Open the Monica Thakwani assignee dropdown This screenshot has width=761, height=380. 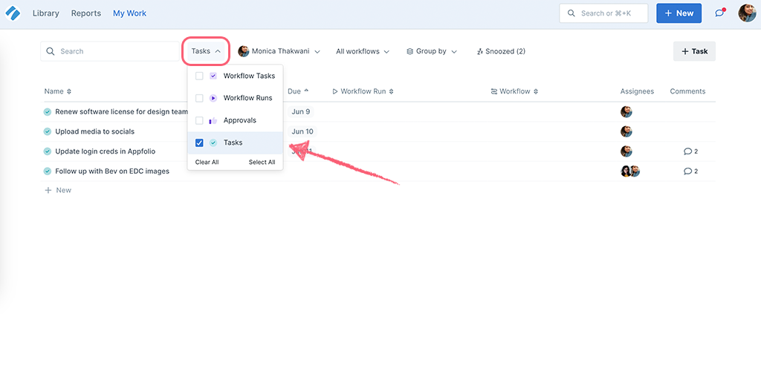[x=279, y=51]
